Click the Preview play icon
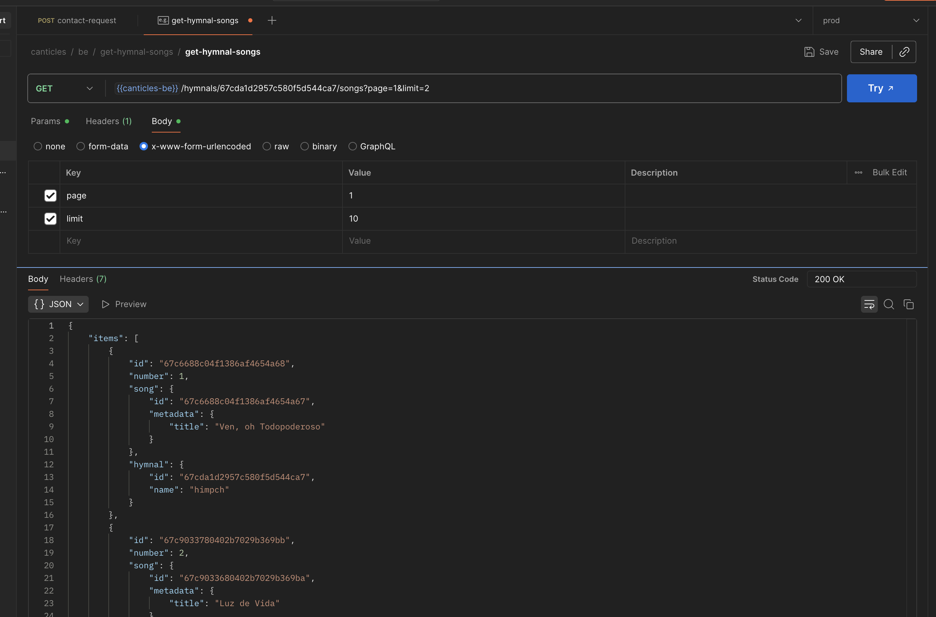This screenshot has width=936, height=617. pyautogui.click(x=106, y=304)
